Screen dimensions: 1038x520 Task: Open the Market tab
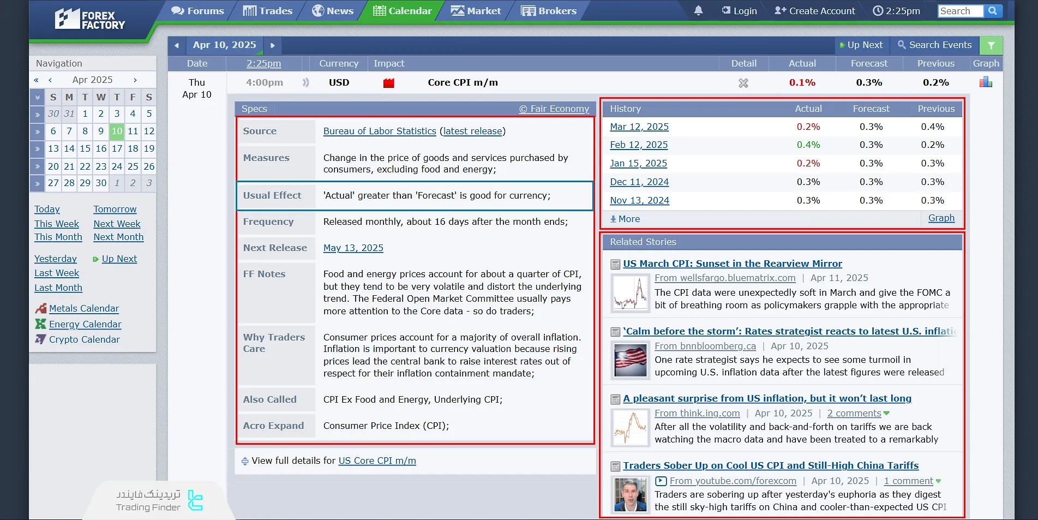click(476, 11)
